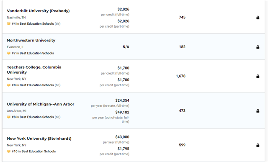Click lock icon in Teachers College row
The image size is (268, 162).
click(258, 76)
